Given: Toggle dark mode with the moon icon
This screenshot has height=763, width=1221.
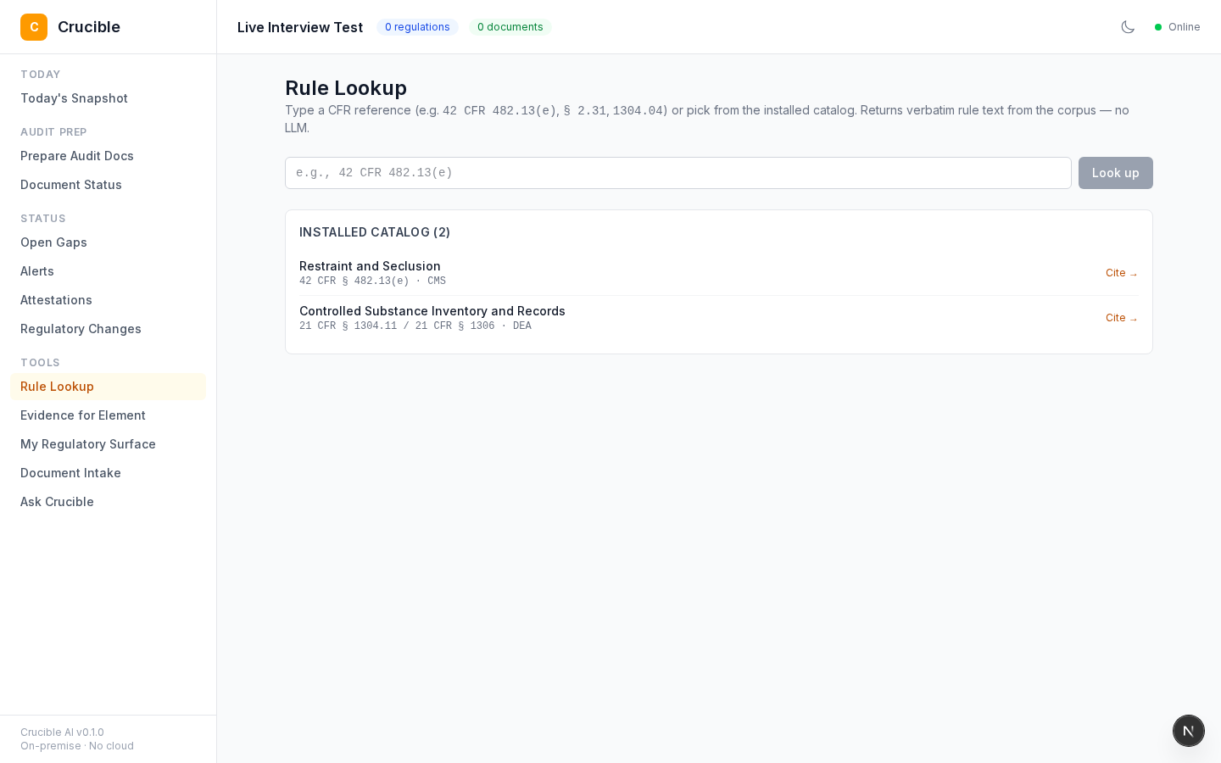Looking at the screenshot, I should (x=1128, y=27).
